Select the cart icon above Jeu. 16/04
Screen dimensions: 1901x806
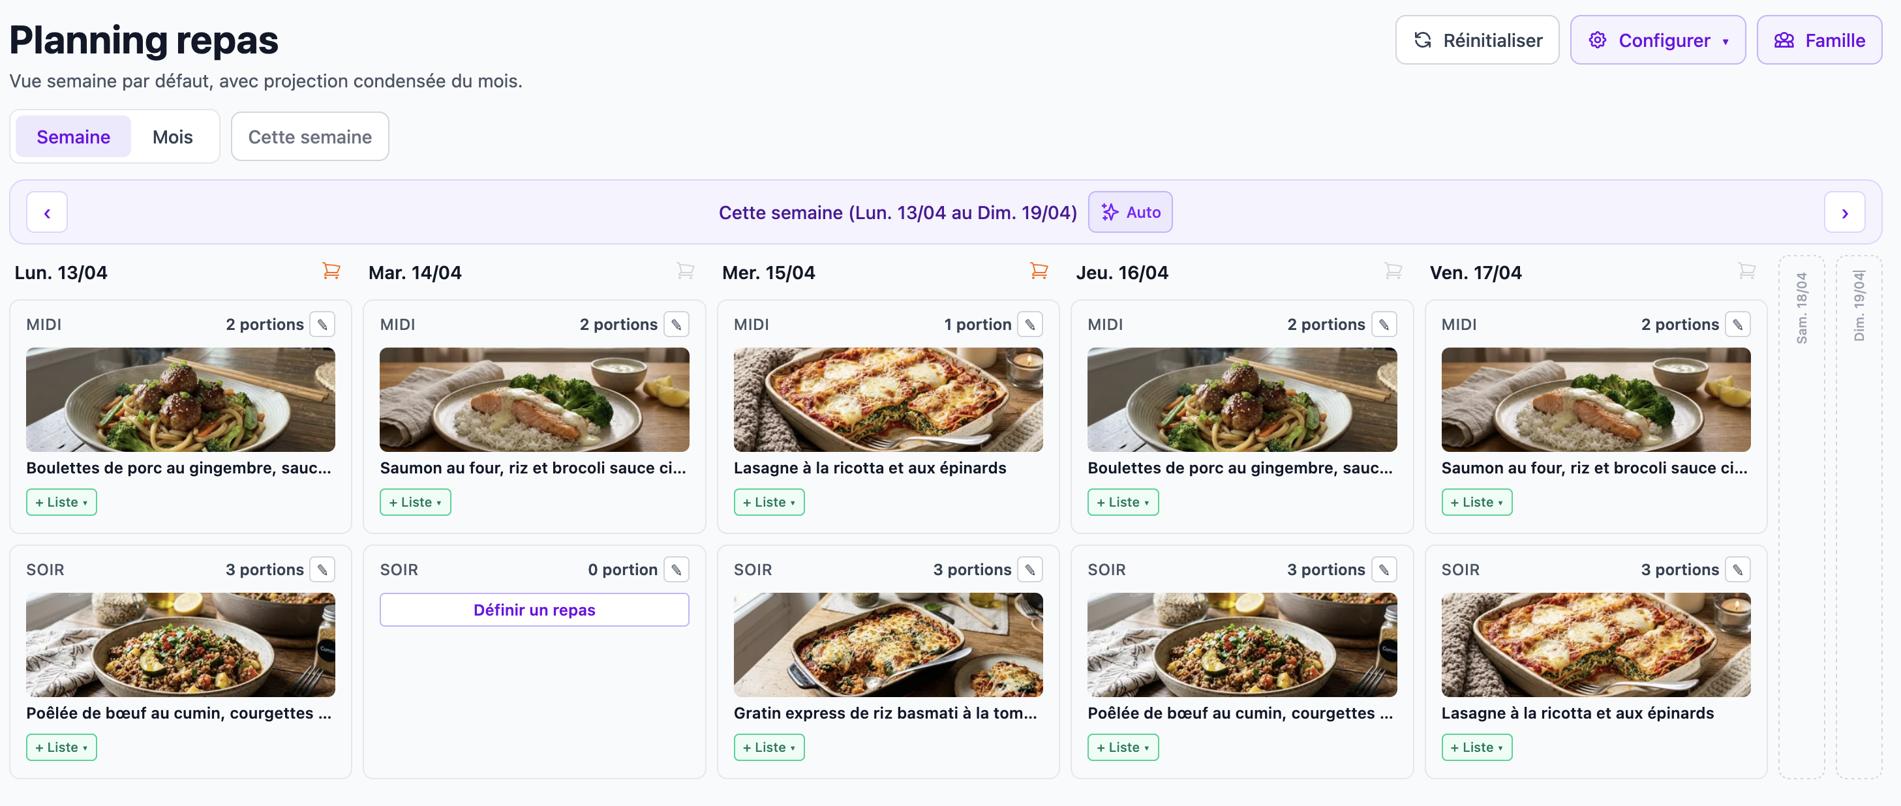(x=1393, y=271)
